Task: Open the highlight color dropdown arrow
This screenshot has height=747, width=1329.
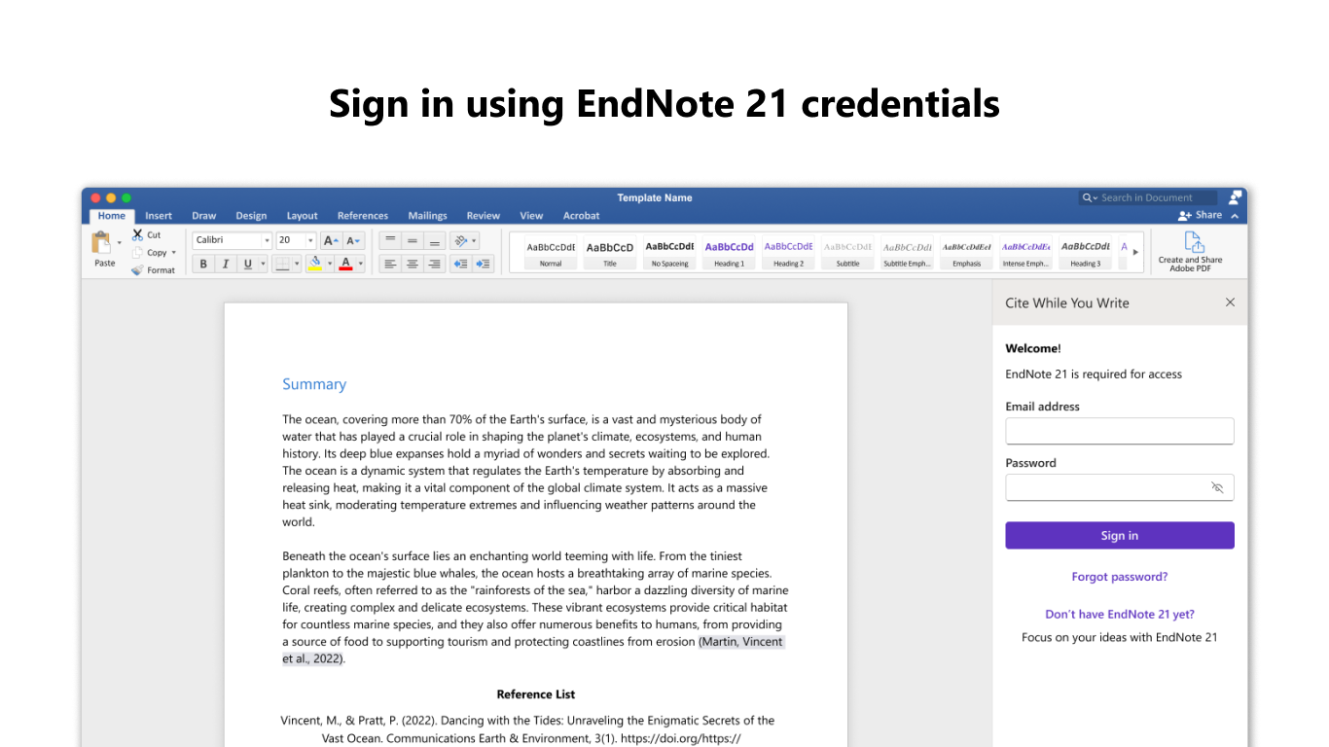Action: (x=330, y=264)
